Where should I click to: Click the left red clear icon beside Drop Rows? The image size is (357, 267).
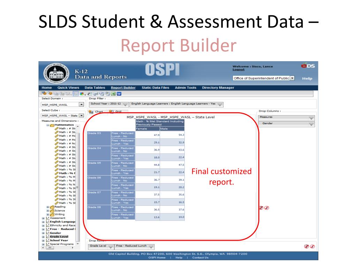pyautogui.click(x=306, y=246)
